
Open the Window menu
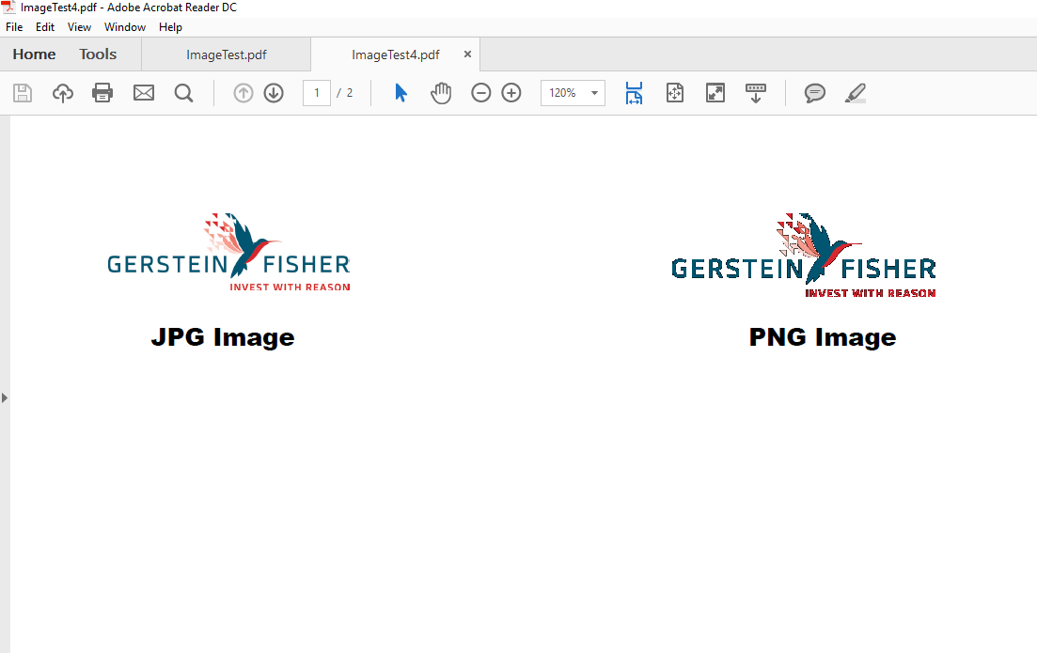click(x=125, y=27)
